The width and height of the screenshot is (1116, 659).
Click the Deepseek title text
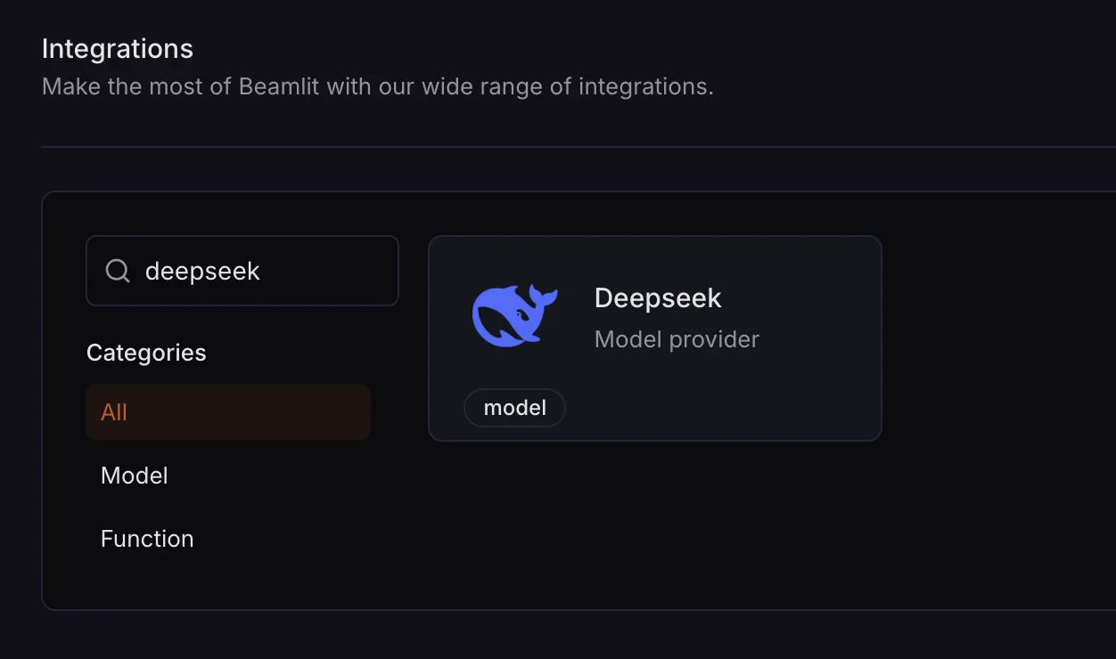click(x=657, y=298)
